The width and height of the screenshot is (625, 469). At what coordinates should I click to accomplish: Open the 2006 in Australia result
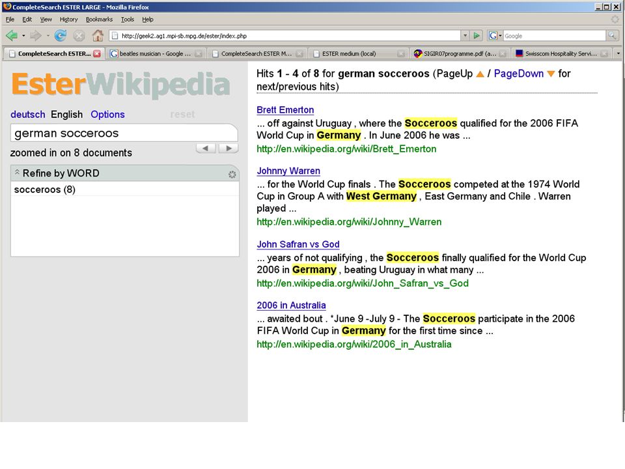291,305
